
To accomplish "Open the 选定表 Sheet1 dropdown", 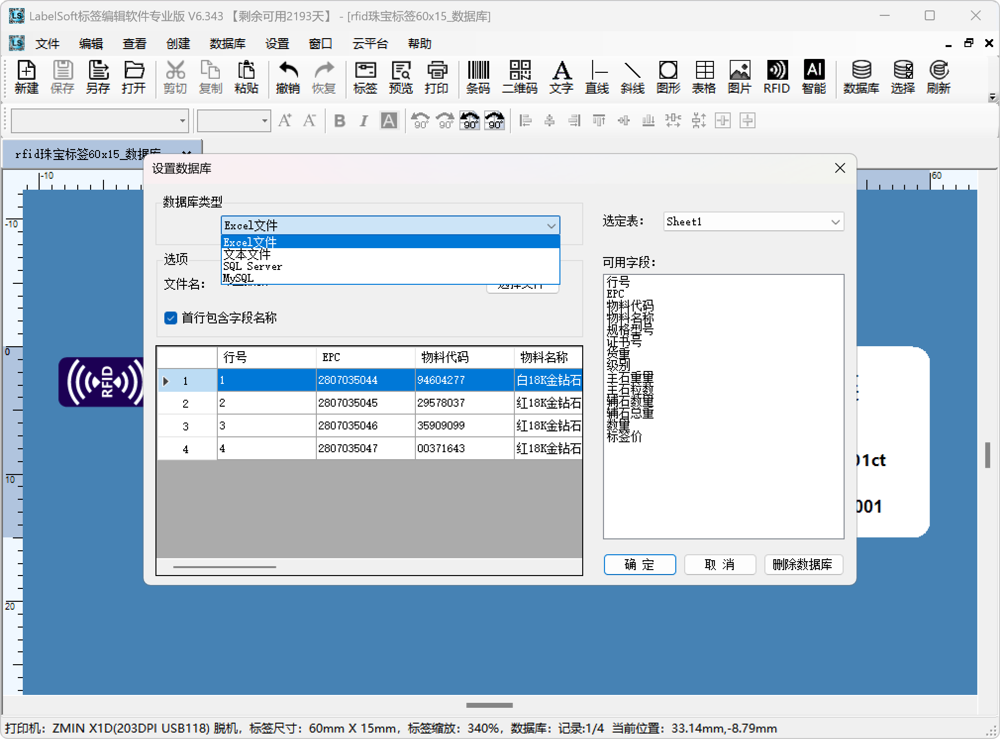I will coord(753,221).
